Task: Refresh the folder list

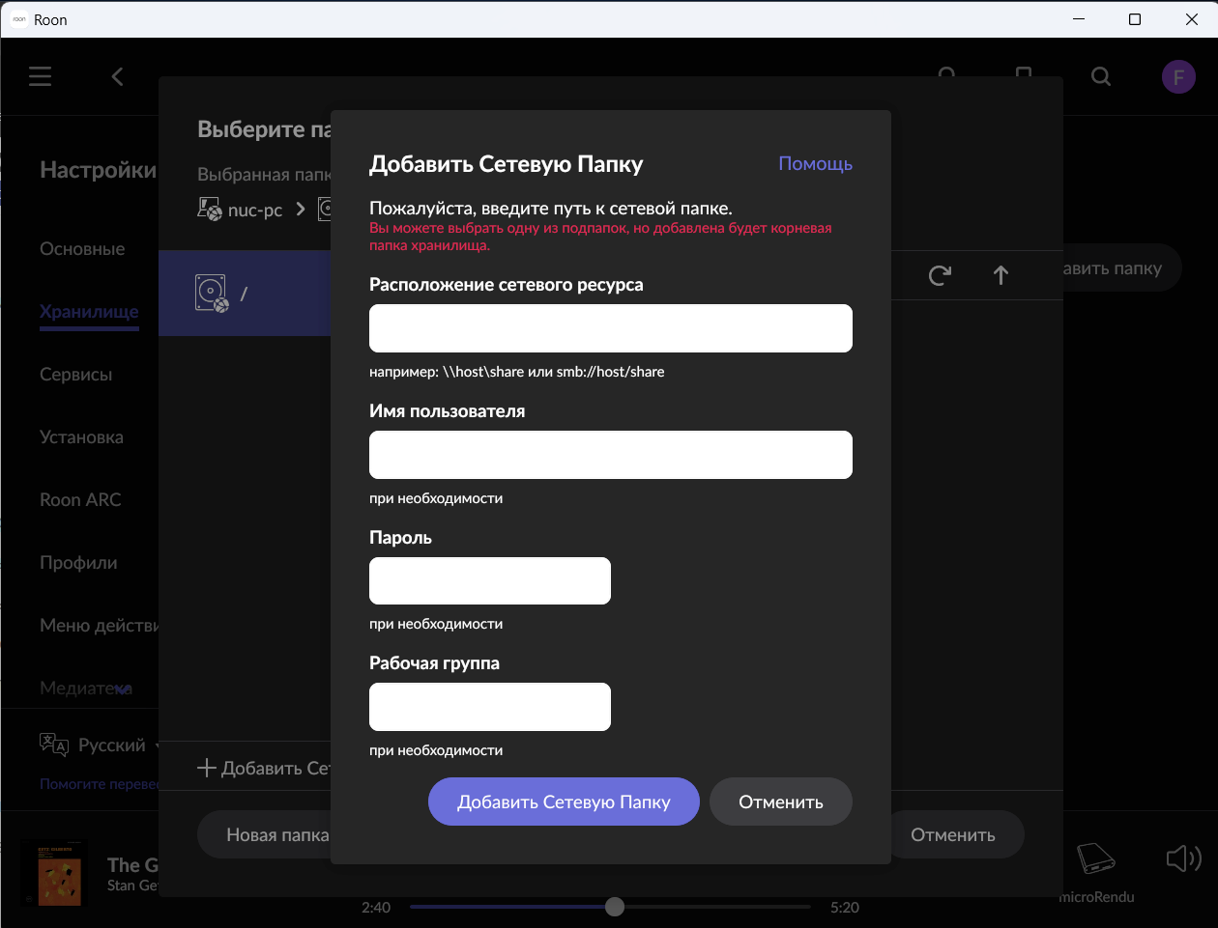Action: pos(940,275)
